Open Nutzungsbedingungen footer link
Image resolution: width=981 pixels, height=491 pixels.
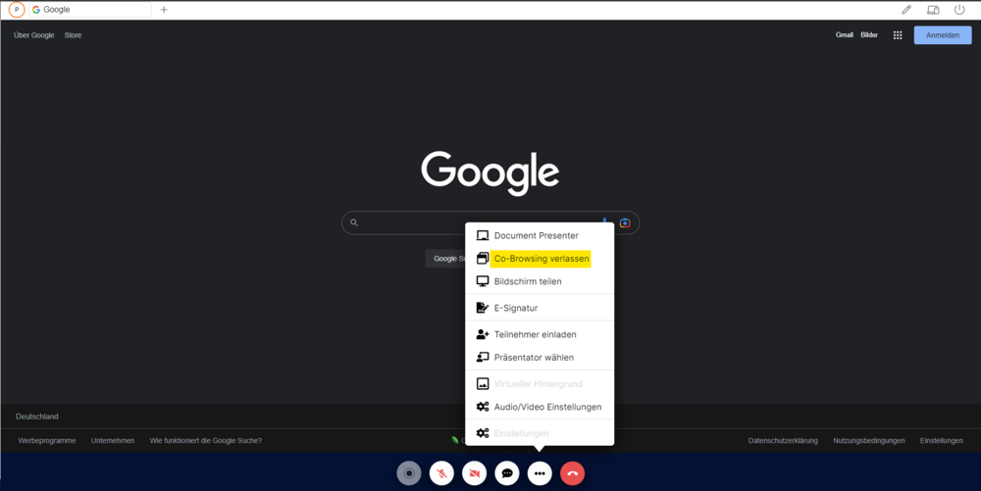point(869,440)
